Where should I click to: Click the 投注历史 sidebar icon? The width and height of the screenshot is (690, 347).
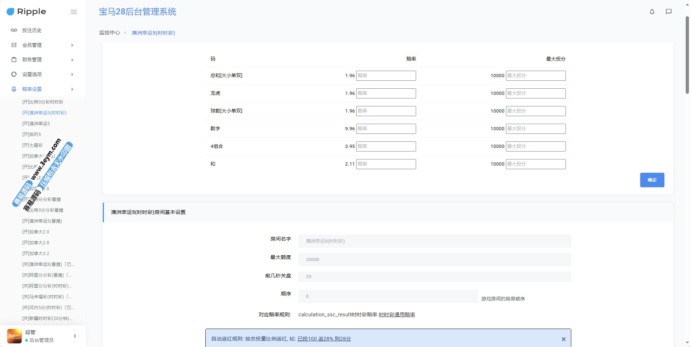14,30
